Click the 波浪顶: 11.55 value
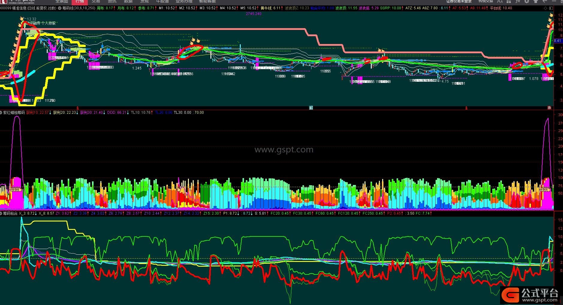Image resolution: width=563 pixels, height=305 pixels. (346, 8)
